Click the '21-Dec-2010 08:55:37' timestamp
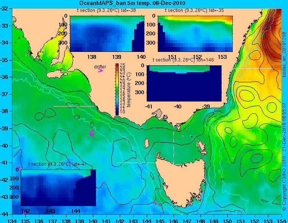Image resolution: width=288 pixels, height=223 pixels. coord(284,127)
